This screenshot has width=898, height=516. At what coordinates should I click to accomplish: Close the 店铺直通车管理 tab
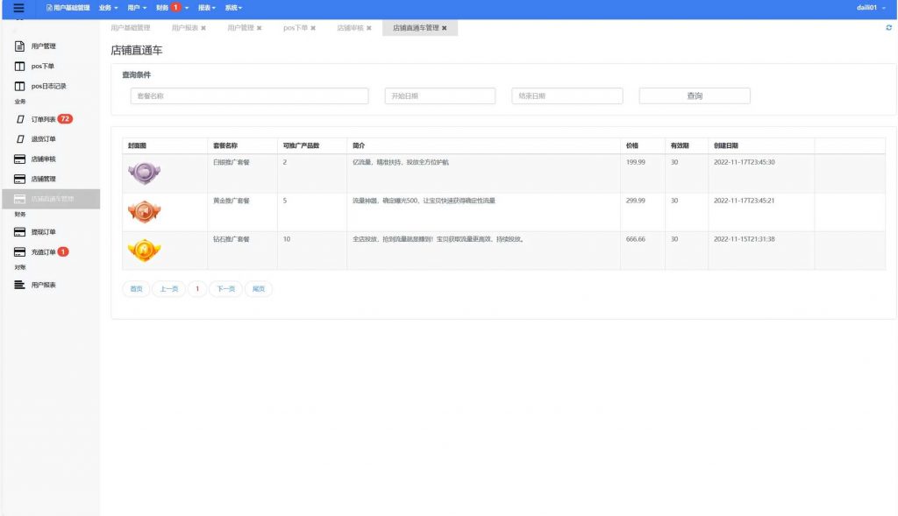[445, 28]
